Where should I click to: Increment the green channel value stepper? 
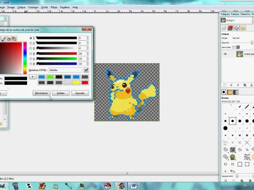[88, 58]
